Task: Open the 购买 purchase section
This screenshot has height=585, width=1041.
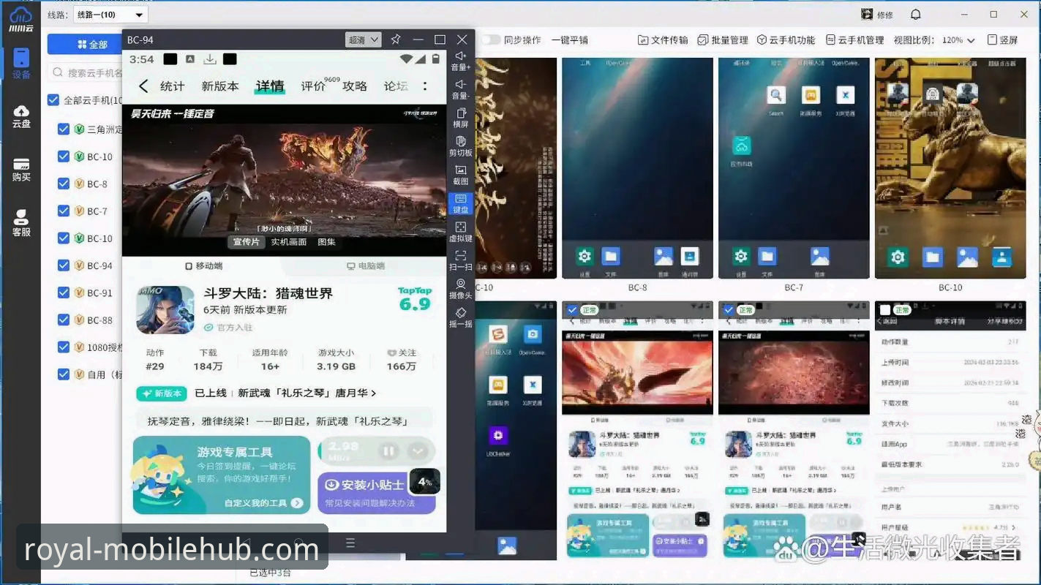Action: [21, 170]
